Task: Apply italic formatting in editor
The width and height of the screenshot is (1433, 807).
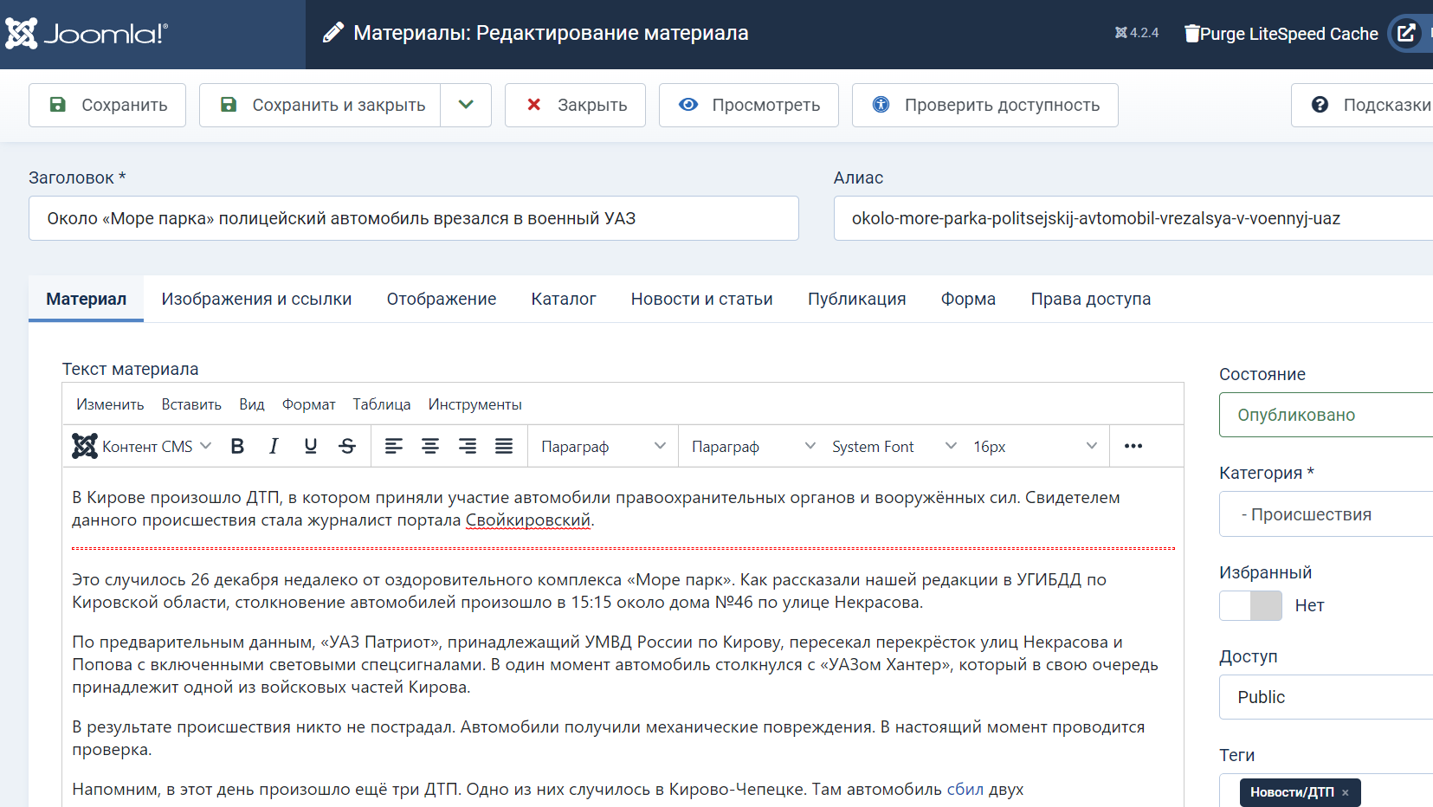Action: click(274, 447)
